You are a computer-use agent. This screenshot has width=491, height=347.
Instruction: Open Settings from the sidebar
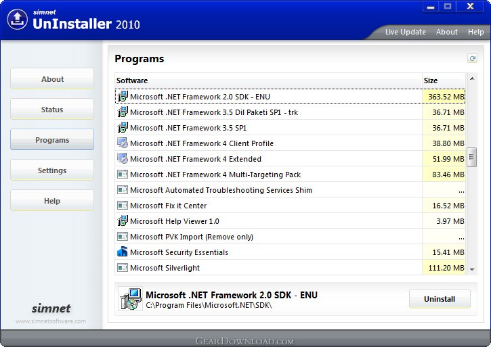[52, 170]
